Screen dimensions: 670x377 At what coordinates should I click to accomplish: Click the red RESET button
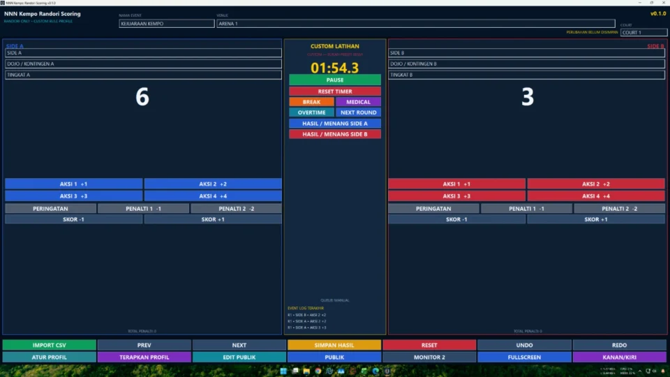click(x=429, y=345)
